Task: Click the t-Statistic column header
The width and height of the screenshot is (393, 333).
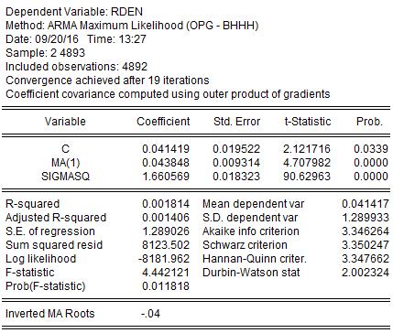Action: pyautogui.click(x=308, y=122)
